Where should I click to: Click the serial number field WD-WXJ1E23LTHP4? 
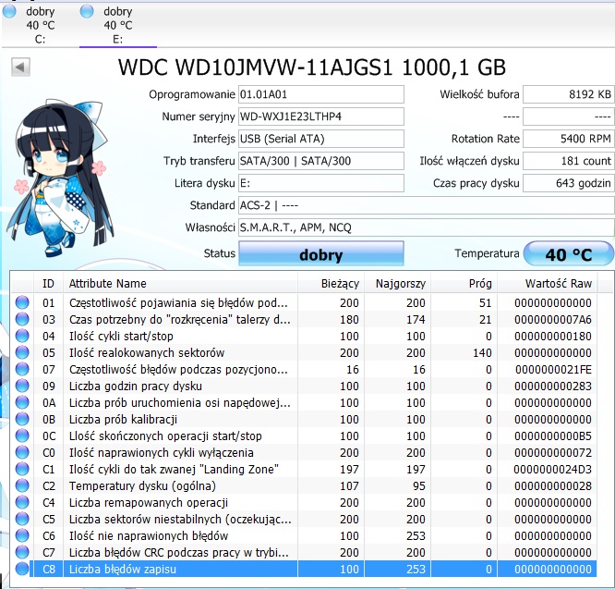321,117
